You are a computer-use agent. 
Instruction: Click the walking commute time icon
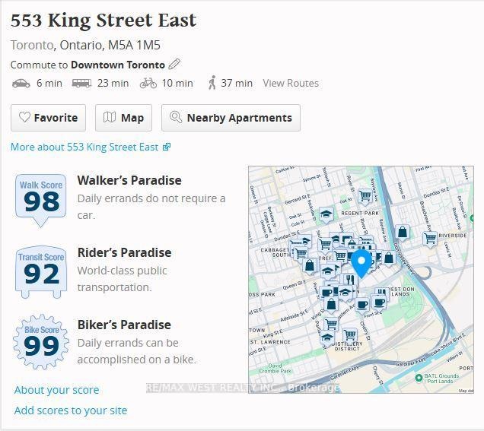(x=212, y=83)
